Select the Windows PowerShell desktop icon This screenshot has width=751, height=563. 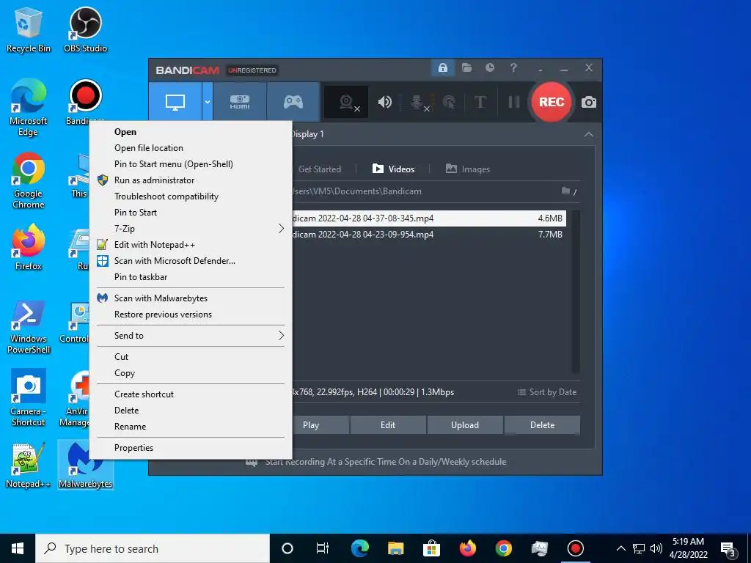29,326
